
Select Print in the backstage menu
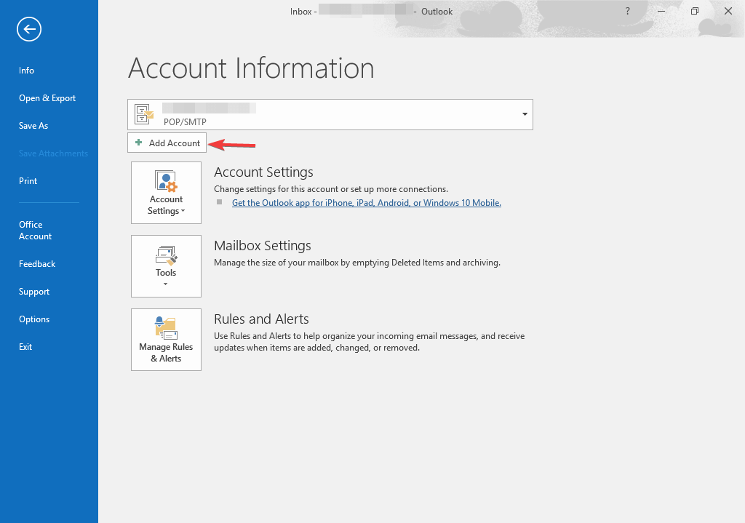point(28,181)
